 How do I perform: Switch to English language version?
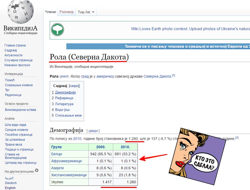tap(10, 188)
